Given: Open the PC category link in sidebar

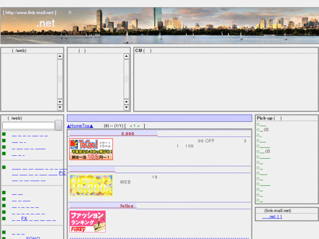Looking at the screenshot, I should [62, 173].
